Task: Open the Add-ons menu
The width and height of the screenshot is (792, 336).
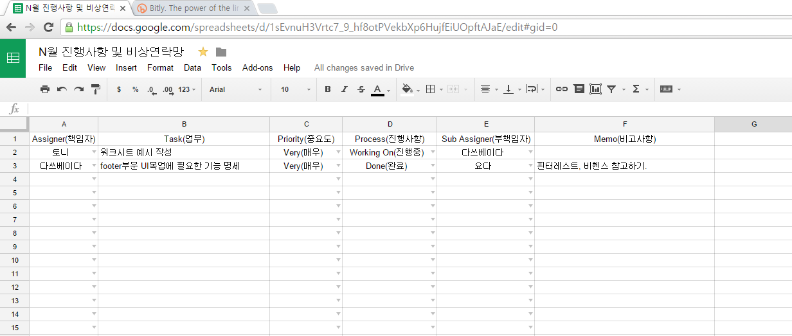Action: click(257, 67)
